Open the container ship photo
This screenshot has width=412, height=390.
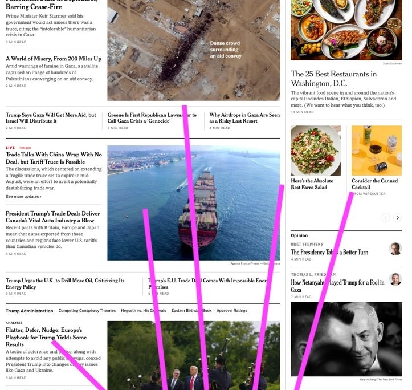[193, 203]
